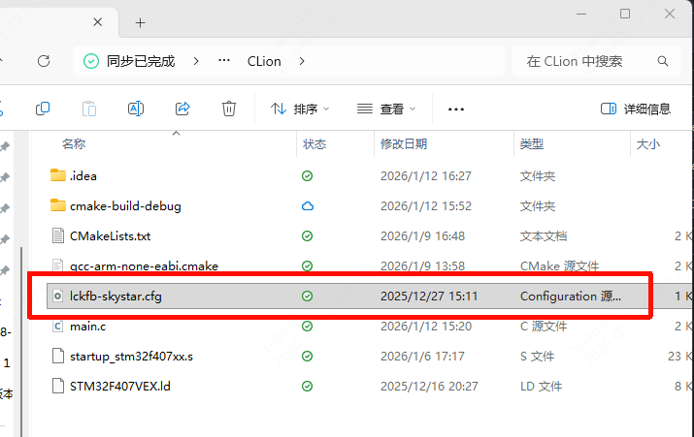Sort by the 修改日期 column header
Image resolution: width=694 pixels, height=437 pixels.
tap(404, 144)
